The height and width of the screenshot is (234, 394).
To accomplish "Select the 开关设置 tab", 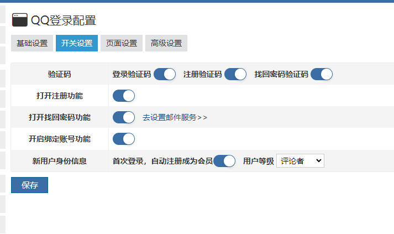I will click(77, 43).
